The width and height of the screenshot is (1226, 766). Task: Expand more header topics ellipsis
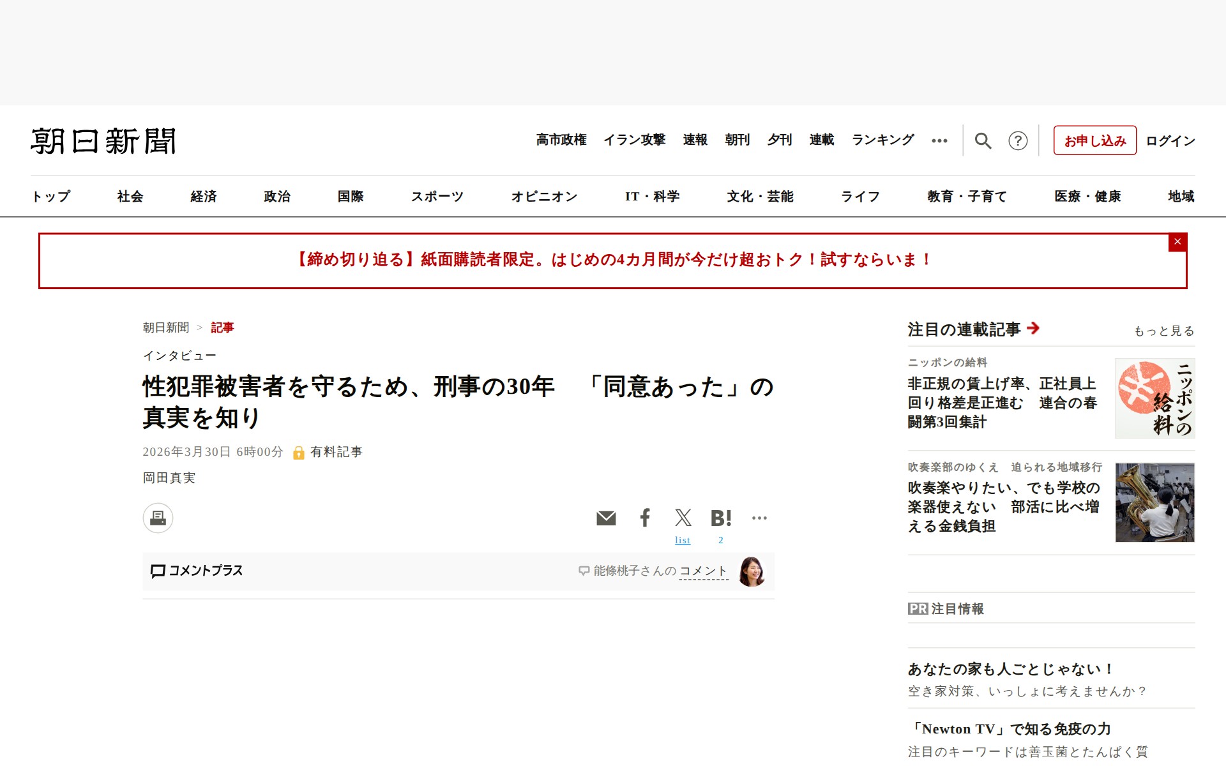click(x=939, y=140)
